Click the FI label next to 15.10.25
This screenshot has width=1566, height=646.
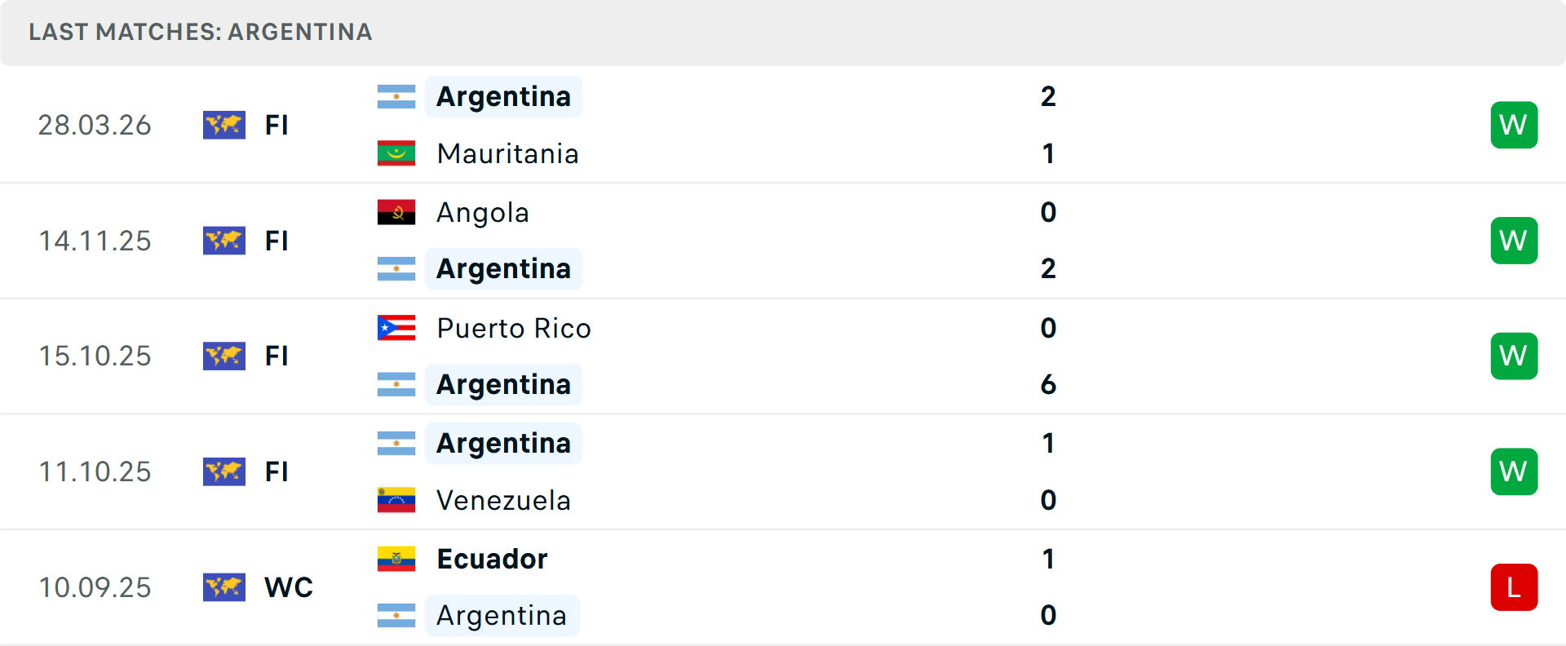tap(277, 356)
